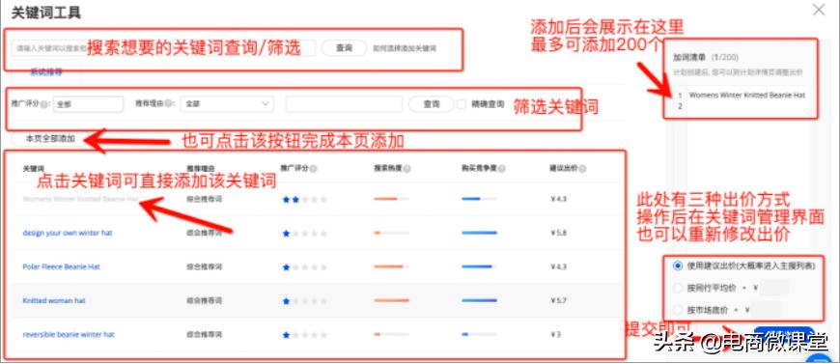
Task: Click the 推广评分 filter field showing 全部
Action: click(x=89, y=104)
